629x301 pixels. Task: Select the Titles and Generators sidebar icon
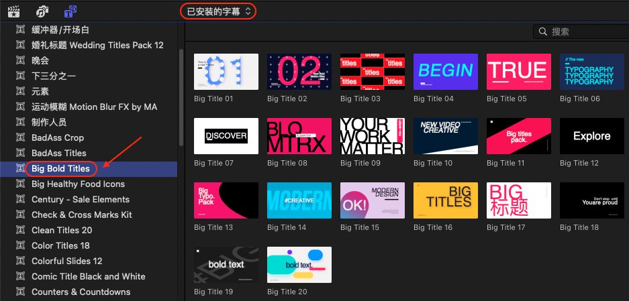(x=70, y=11)
